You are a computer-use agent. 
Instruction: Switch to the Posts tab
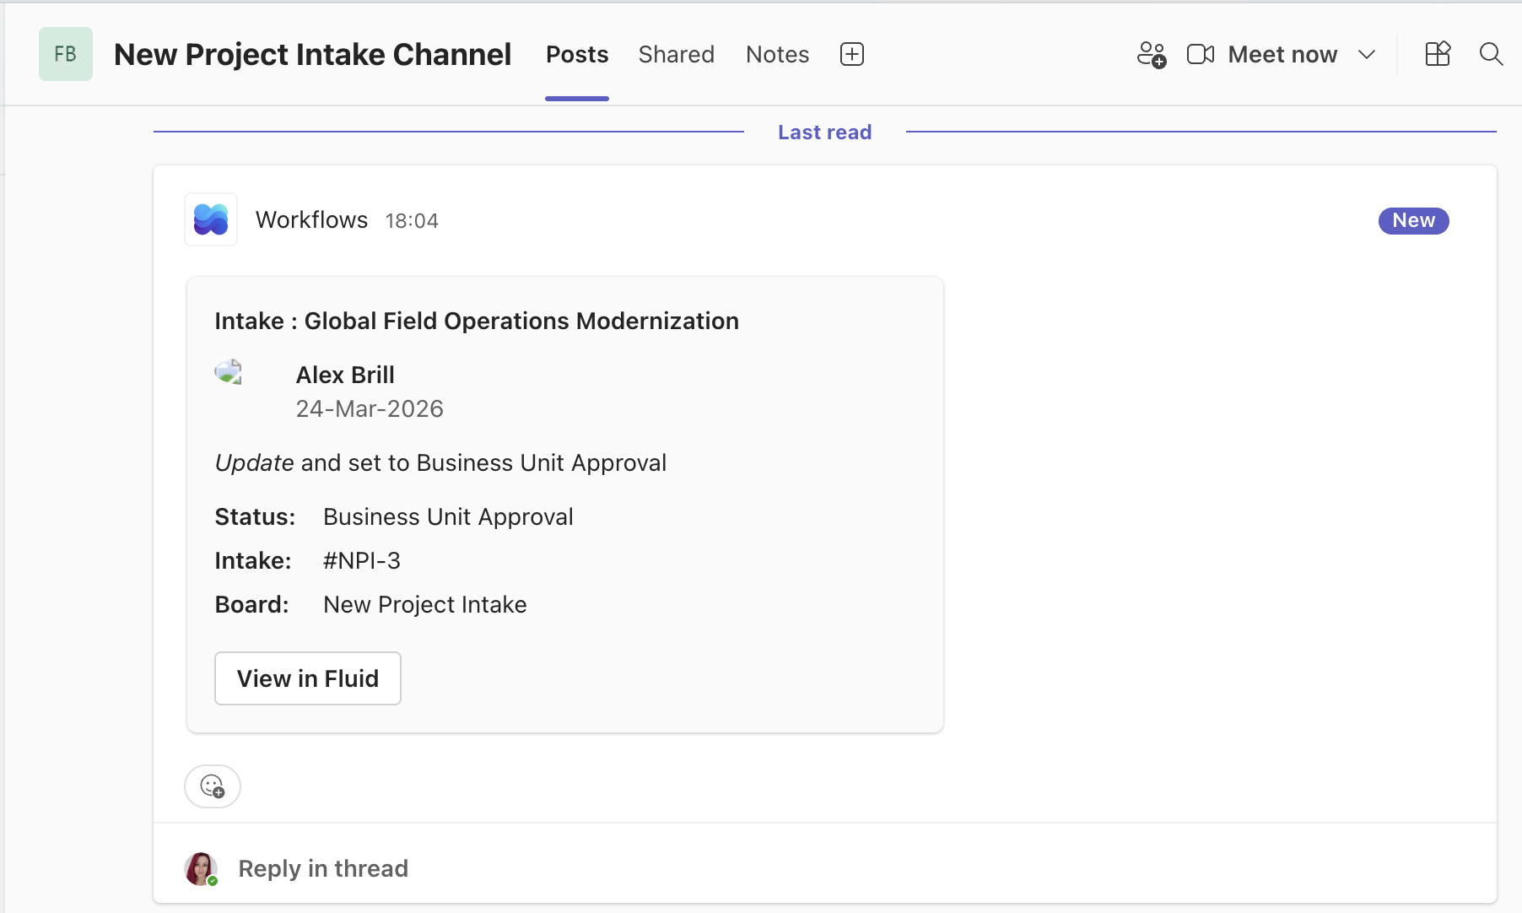577,54
